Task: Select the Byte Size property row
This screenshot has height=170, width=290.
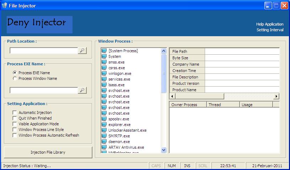Action: [x=224, y=58]
